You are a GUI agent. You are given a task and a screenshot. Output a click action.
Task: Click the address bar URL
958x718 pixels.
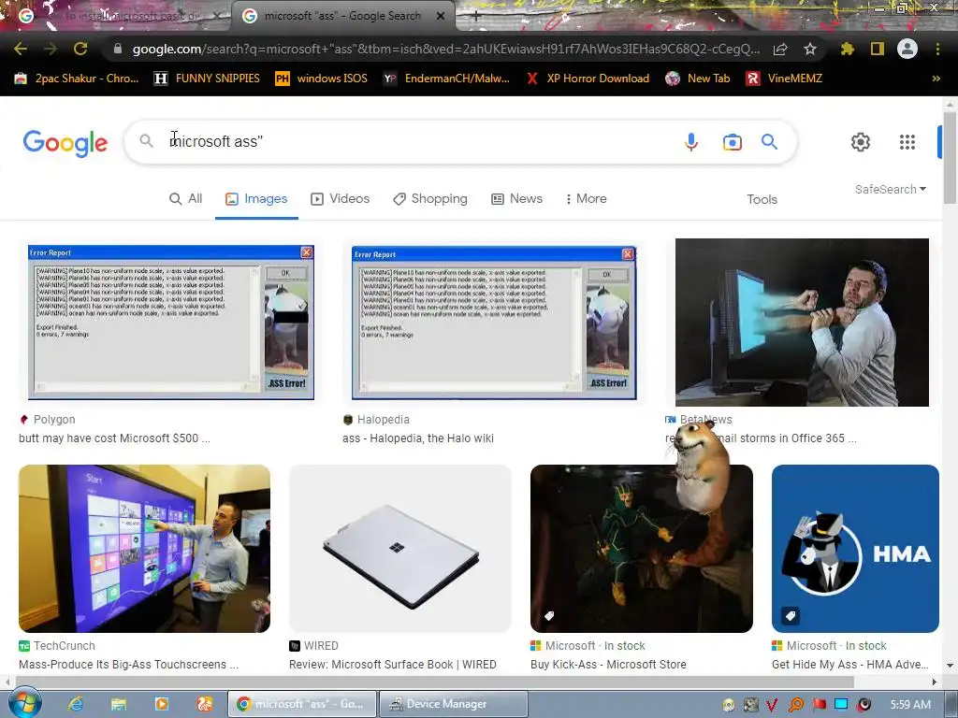pos(446,49)
